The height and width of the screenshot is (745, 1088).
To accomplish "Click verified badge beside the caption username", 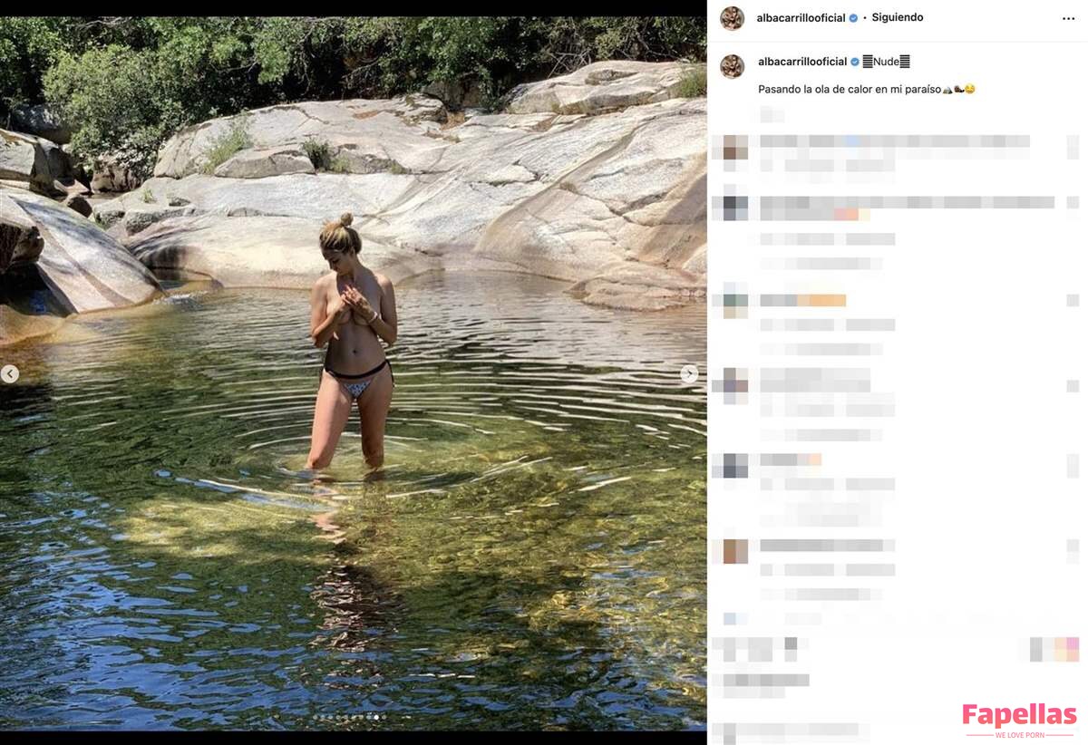I will click(x=855, y=62).
